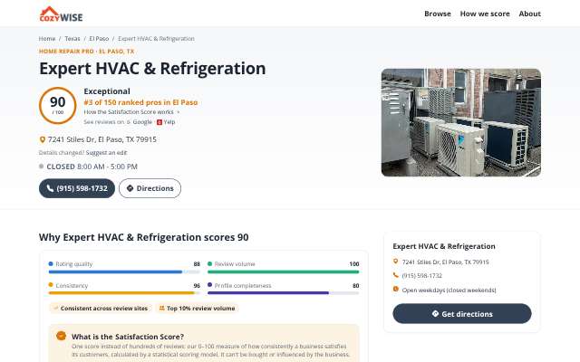580x362 pixels.
Task: Open How the Satisfaction Score works link
Action: point(131,112)
